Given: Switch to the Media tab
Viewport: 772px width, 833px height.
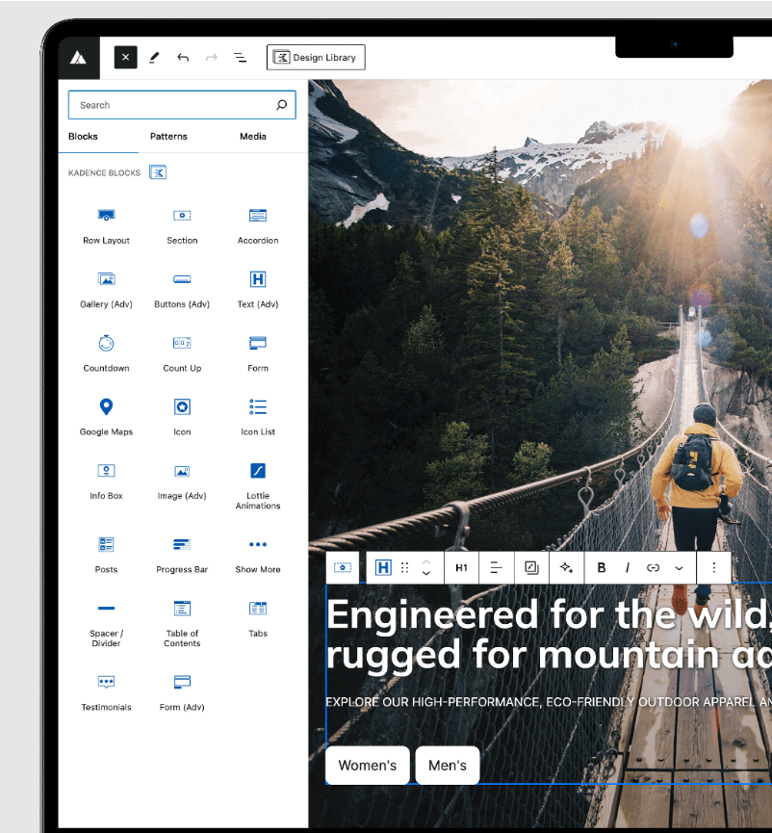Looking at the screenshot, I should click(253, 136).
